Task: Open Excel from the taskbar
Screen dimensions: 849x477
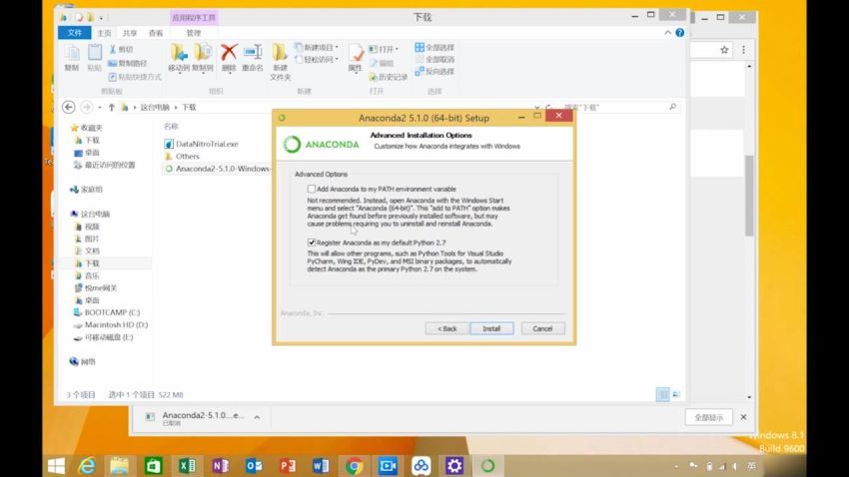Action: 187,466
